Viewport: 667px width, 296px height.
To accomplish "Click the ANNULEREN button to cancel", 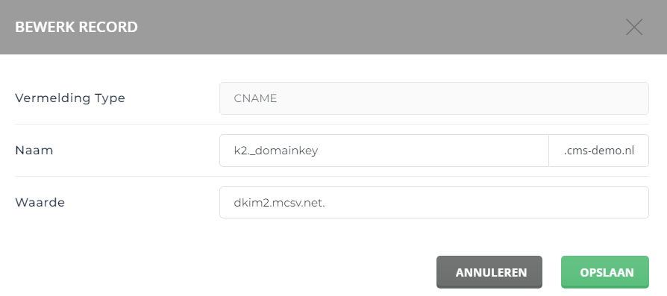I will (x=489, y=272).
